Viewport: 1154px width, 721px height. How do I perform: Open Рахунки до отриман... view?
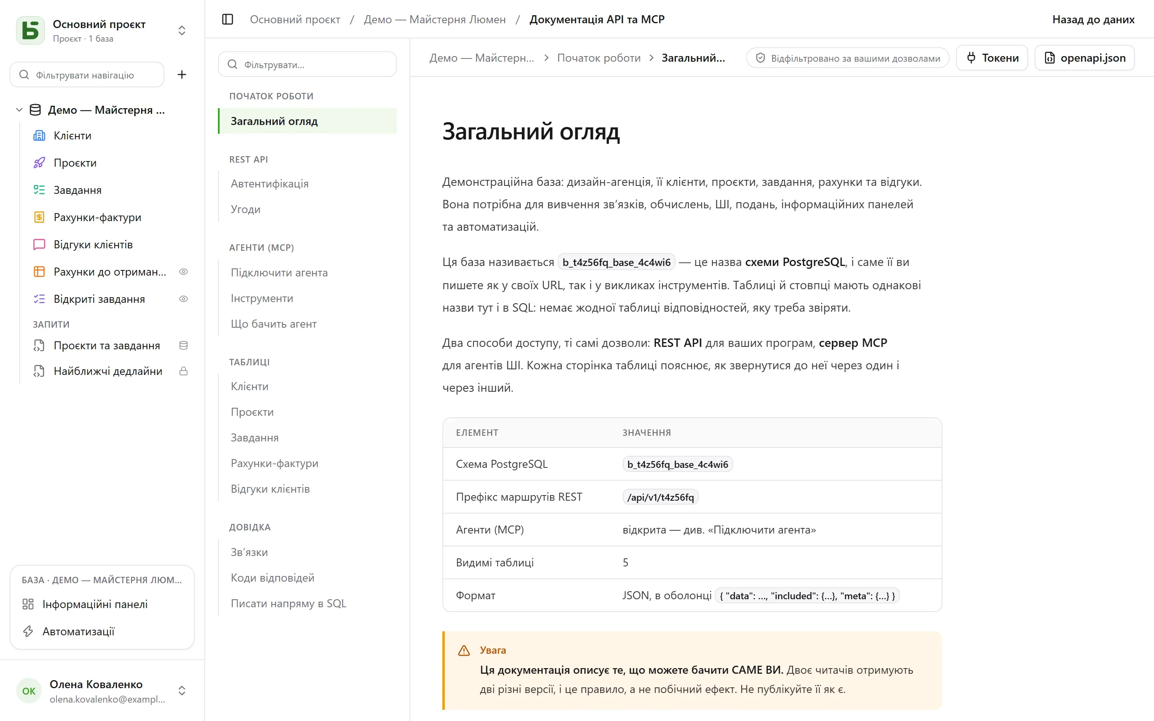[110, 271]
